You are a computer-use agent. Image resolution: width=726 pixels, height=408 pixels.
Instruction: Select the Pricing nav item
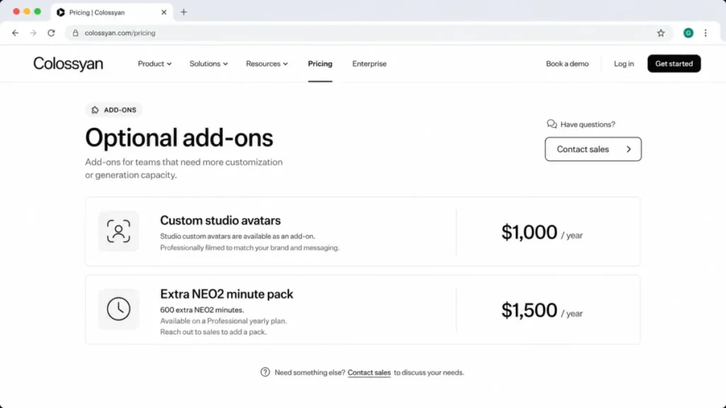coord(320,64)
